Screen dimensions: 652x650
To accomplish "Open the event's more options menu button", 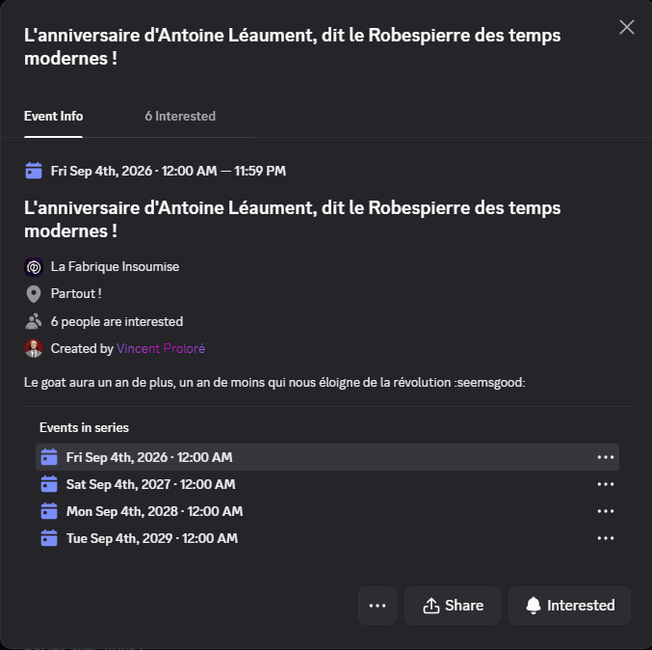I will pyautogui.click(x=378, y=606).
